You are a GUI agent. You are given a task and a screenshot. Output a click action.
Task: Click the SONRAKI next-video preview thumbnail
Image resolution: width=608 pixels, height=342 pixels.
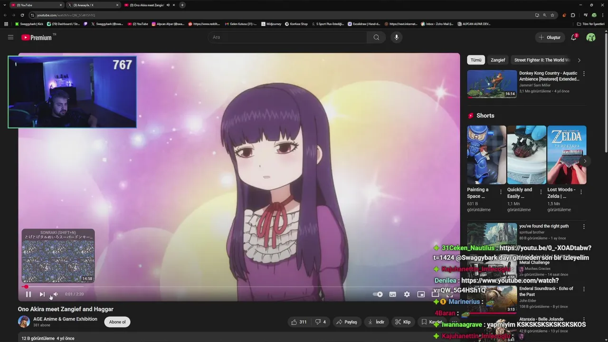point(58,256)
